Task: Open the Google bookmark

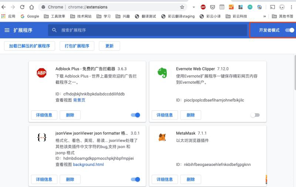Action: [x=30, y=16]
